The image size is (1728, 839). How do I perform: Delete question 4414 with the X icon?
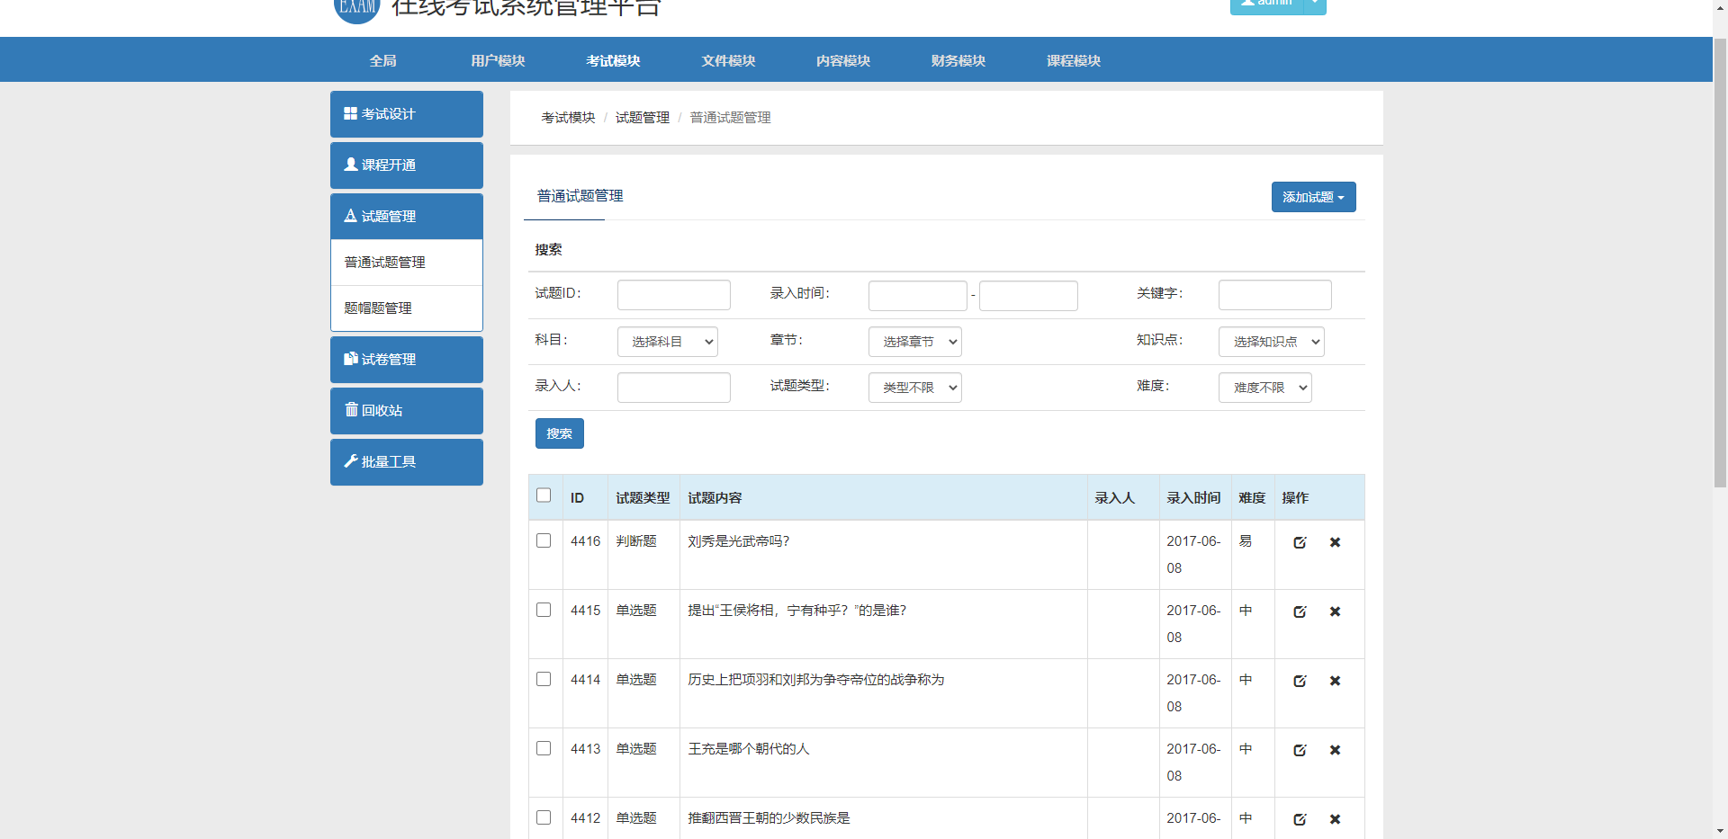click(x=1335, y=681)
